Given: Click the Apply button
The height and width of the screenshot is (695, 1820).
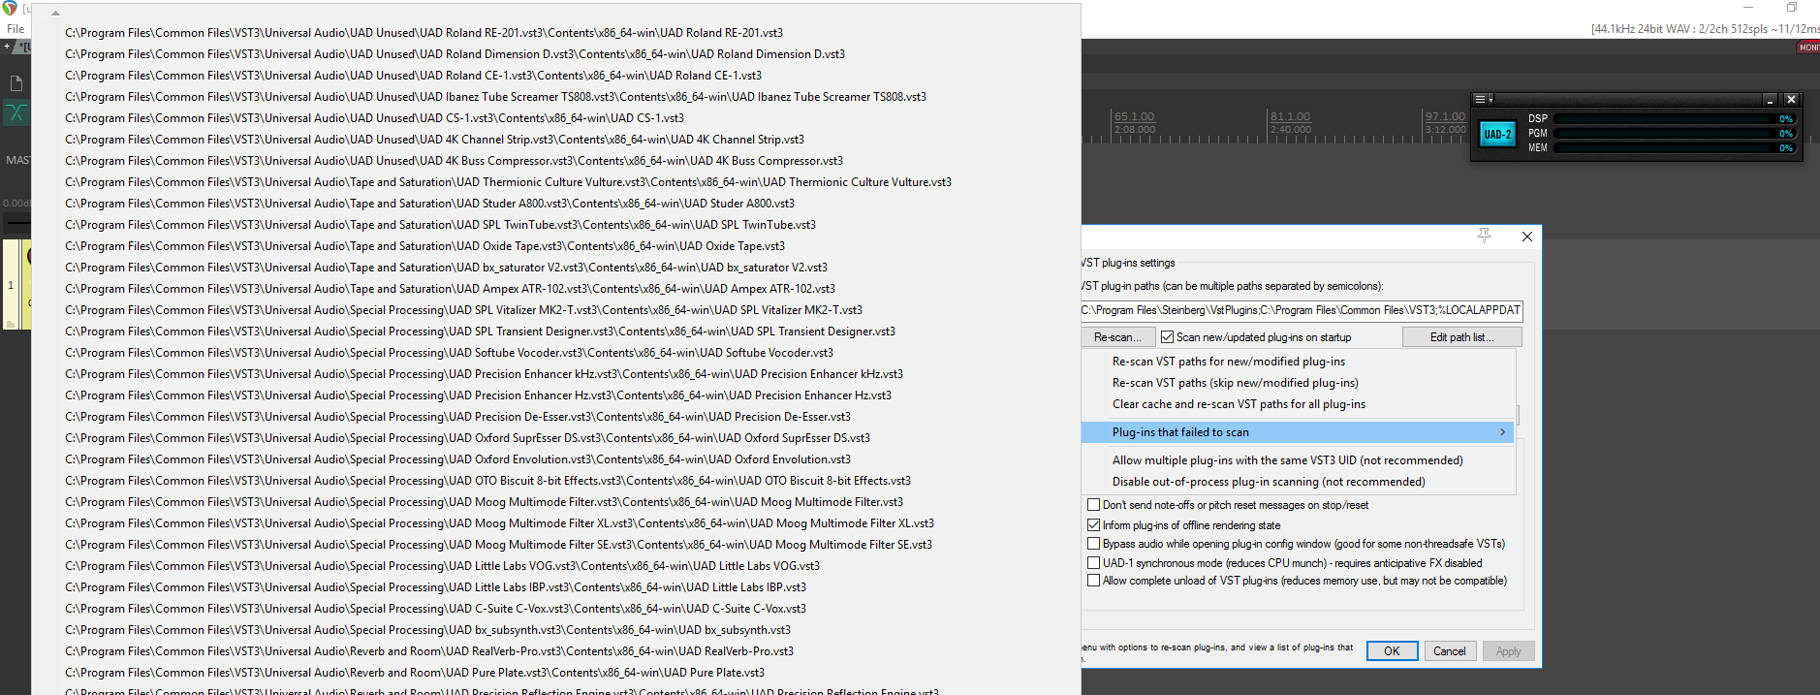Looking at the screenshot, I should click(x=1508, y=651).
